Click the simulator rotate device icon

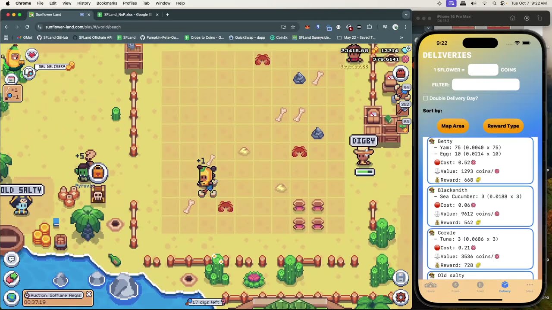[540, 18]
